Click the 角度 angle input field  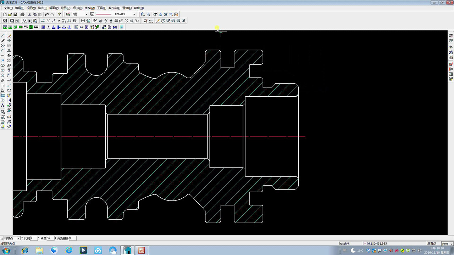50,238
